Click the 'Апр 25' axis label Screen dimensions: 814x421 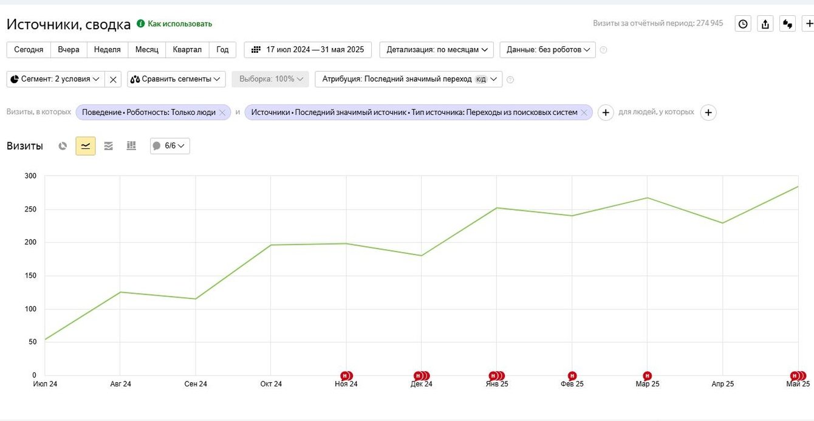(722, 384)
